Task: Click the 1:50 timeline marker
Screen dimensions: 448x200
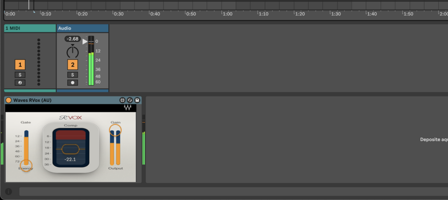Action: [408, 14]
